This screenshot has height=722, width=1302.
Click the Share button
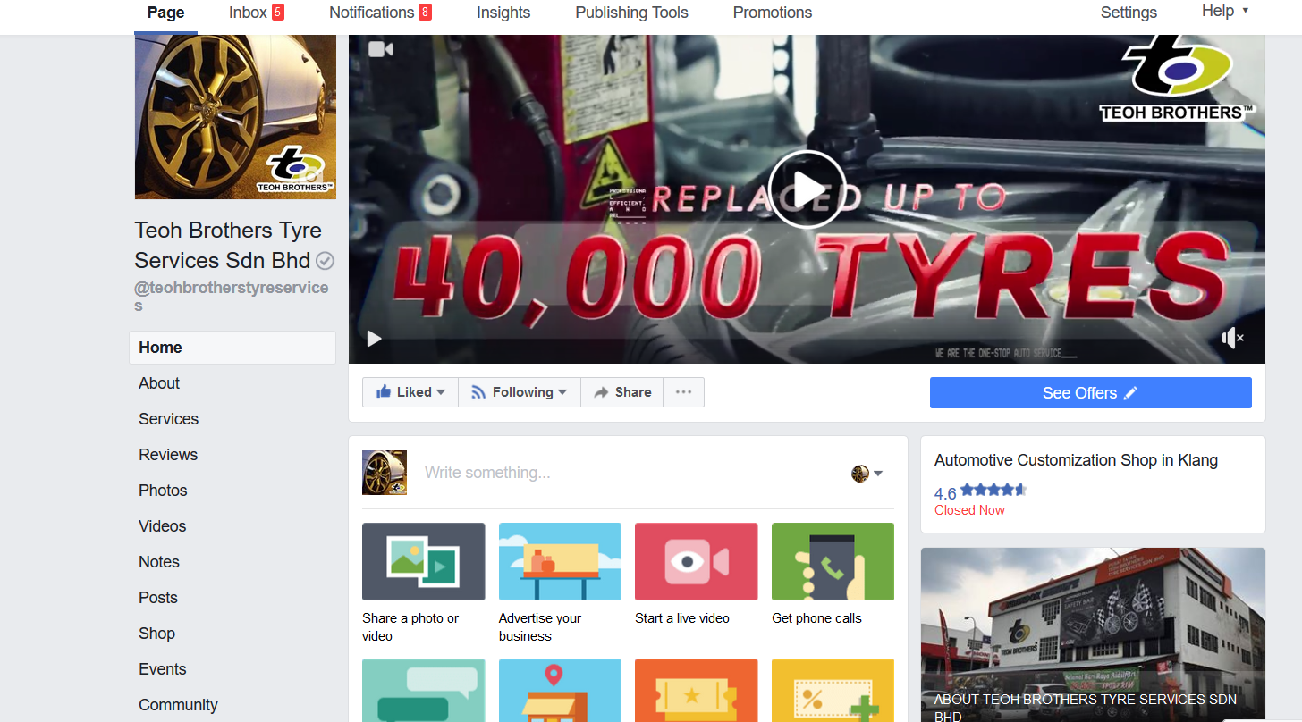[x=622, y=392]
